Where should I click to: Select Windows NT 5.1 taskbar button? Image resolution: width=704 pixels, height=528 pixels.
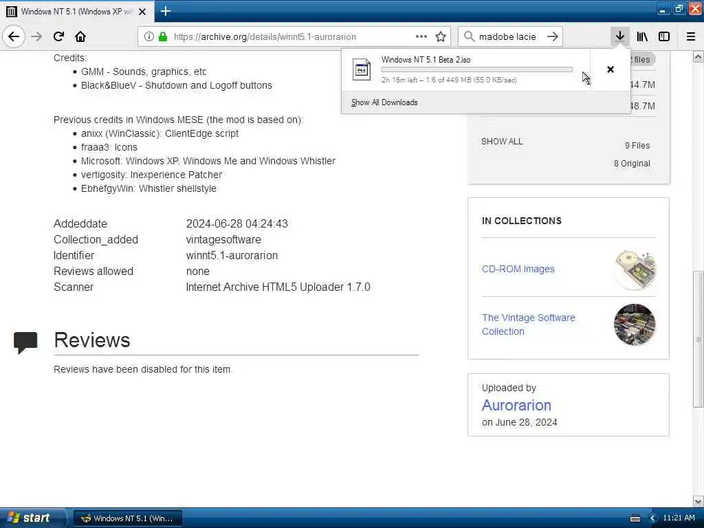pos(127,518)
